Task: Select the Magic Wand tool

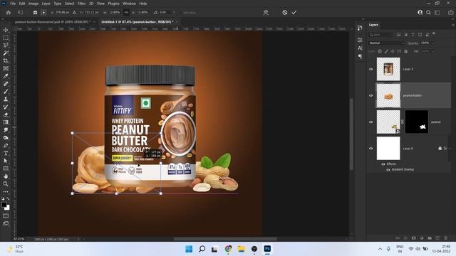Action: tap(6, 53)
